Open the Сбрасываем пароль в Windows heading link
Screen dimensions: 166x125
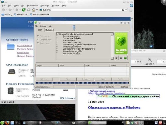click(x=114, y=108)
